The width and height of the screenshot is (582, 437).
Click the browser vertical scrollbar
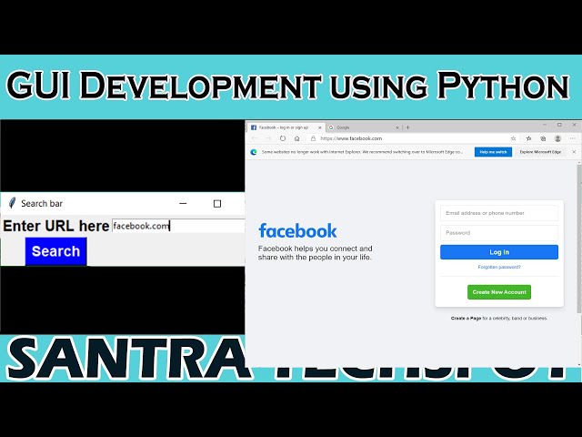tap(579, 238)
